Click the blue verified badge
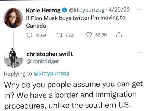The width and height of the screenshot is (148, 111). tap(65, 10)
